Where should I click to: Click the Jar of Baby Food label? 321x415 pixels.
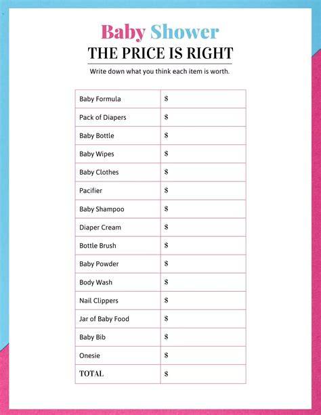tap(104, 319)
